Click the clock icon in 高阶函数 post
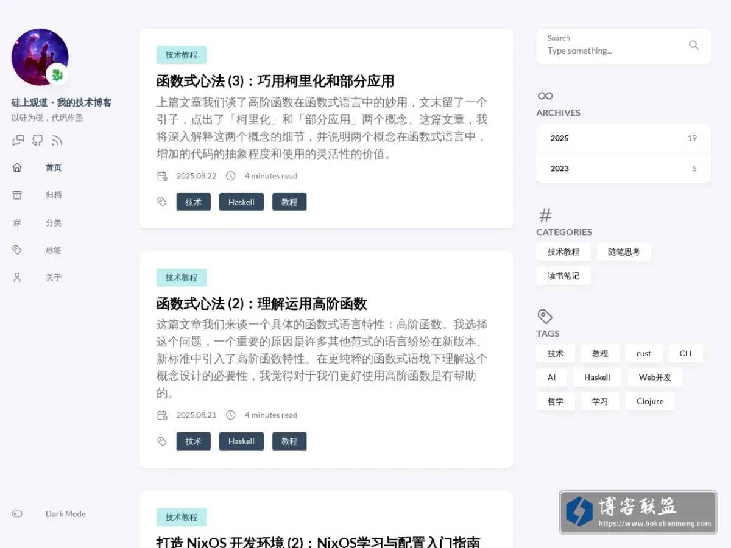 231,415
